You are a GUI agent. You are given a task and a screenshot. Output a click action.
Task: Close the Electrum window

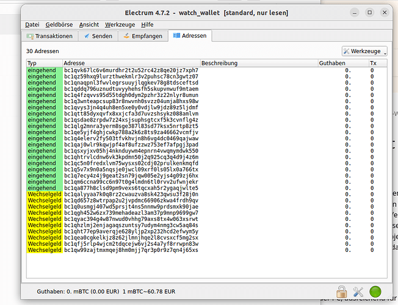point(385,12)
